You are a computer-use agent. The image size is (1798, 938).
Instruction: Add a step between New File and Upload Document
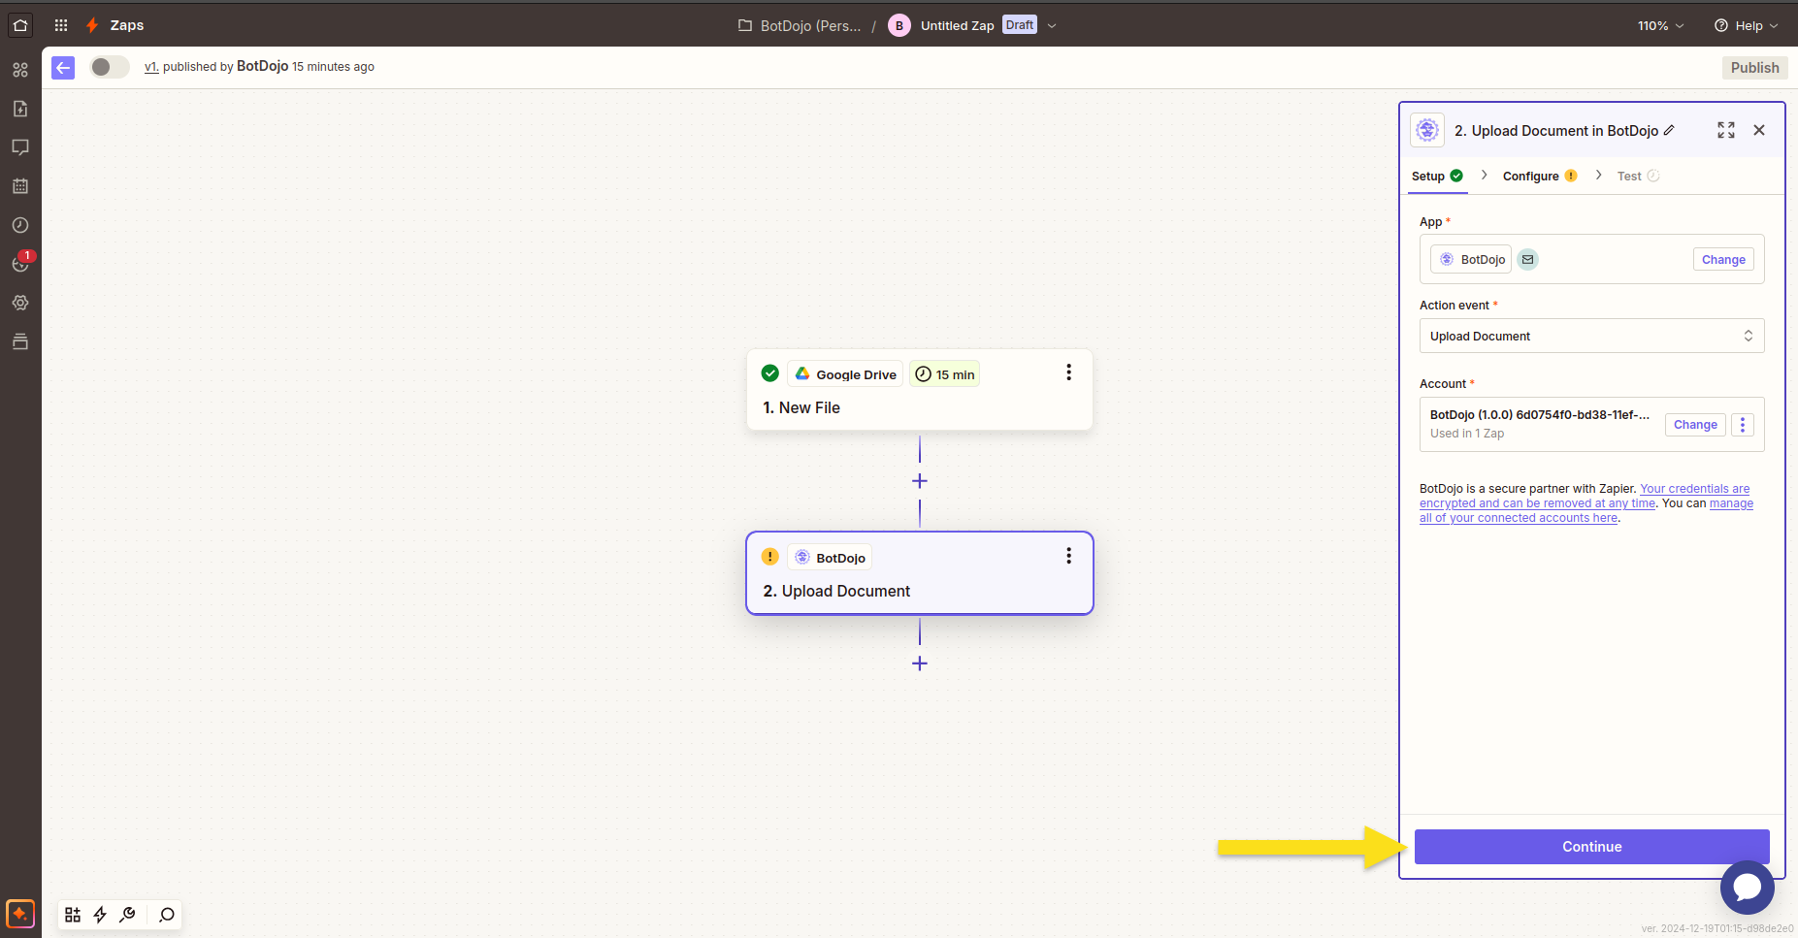click(x=920, y=481)
